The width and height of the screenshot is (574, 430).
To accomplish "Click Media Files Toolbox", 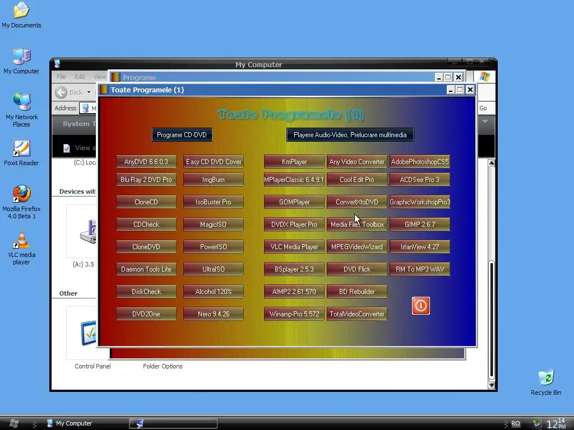I will pos(357,224).
